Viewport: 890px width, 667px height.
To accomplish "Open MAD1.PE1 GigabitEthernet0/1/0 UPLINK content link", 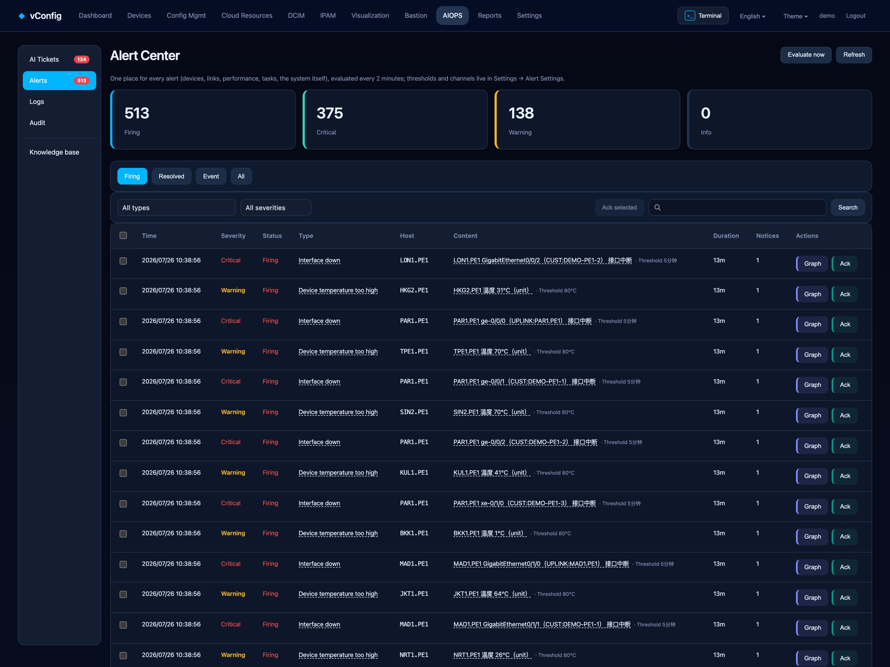I will coord(541,564).
